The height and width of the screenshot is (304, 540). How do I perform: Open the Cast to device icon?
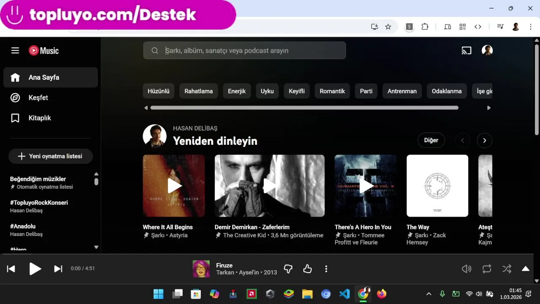pos(467,51)
